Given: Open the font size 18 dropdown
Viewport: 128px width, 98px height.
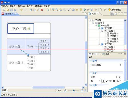Looking at the screenshot, I should tap(100, 81).
